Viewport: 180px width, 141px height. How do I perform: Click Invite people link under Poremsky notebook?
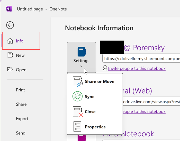pyautogui.click(x=137, y=68)
